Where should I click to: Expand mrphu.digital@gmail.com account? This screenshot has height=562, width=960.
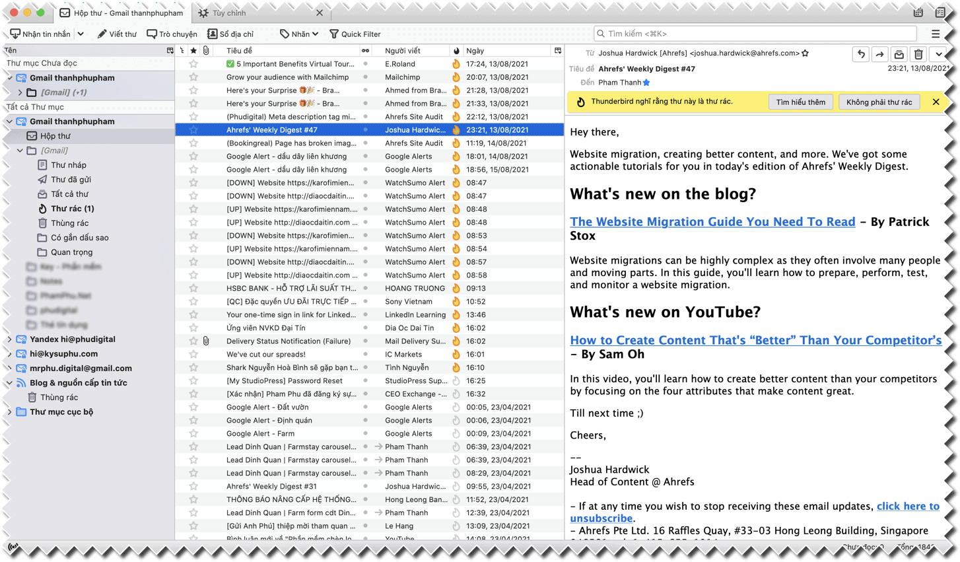pyautogui.click(x=10, y=369)
